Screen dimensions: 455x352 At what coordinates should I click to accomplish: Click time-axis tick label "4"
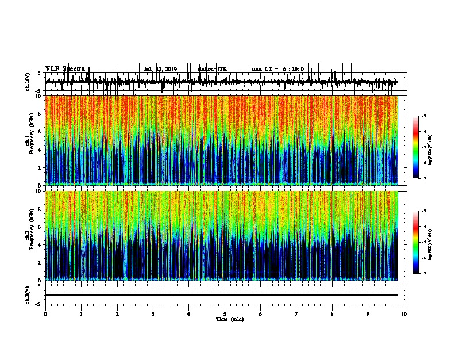point(188,314)
